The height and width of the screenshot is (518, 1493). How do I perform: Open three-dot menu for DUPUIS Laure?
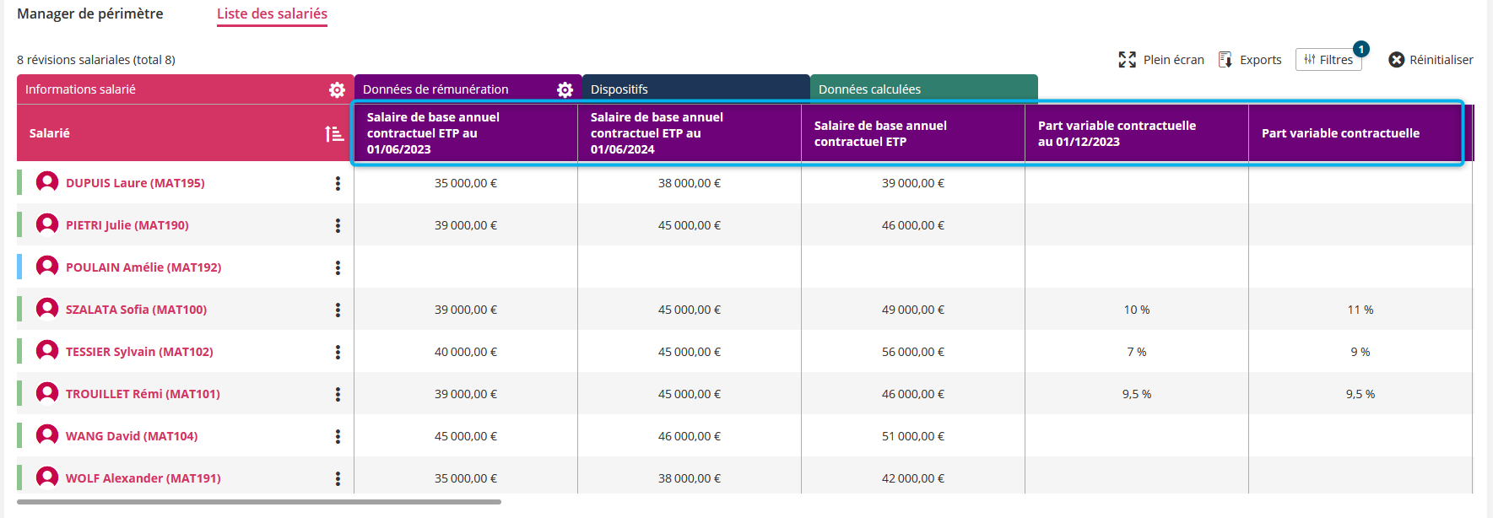tap(338, 183)
